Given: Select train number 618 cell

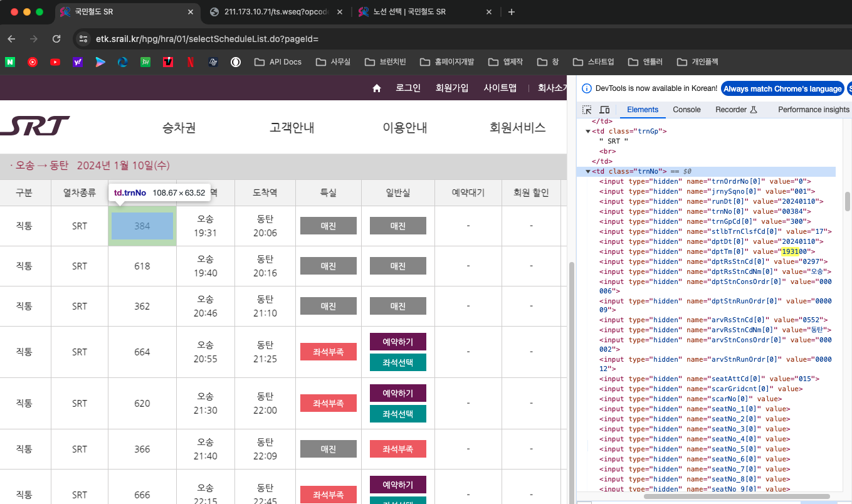Looking at the screenshot, I should point(142,266).
